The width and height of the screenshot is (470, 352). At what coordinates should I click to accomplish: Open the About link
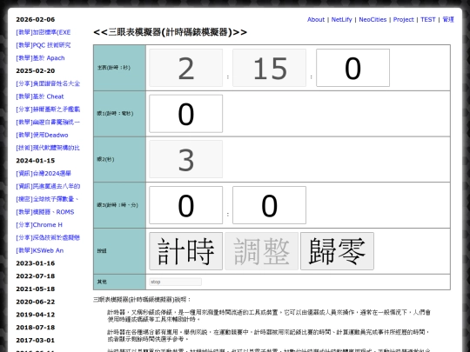[316, 19]
